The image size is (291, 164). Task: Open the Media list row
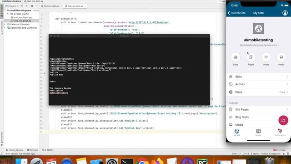coord(258,124)
